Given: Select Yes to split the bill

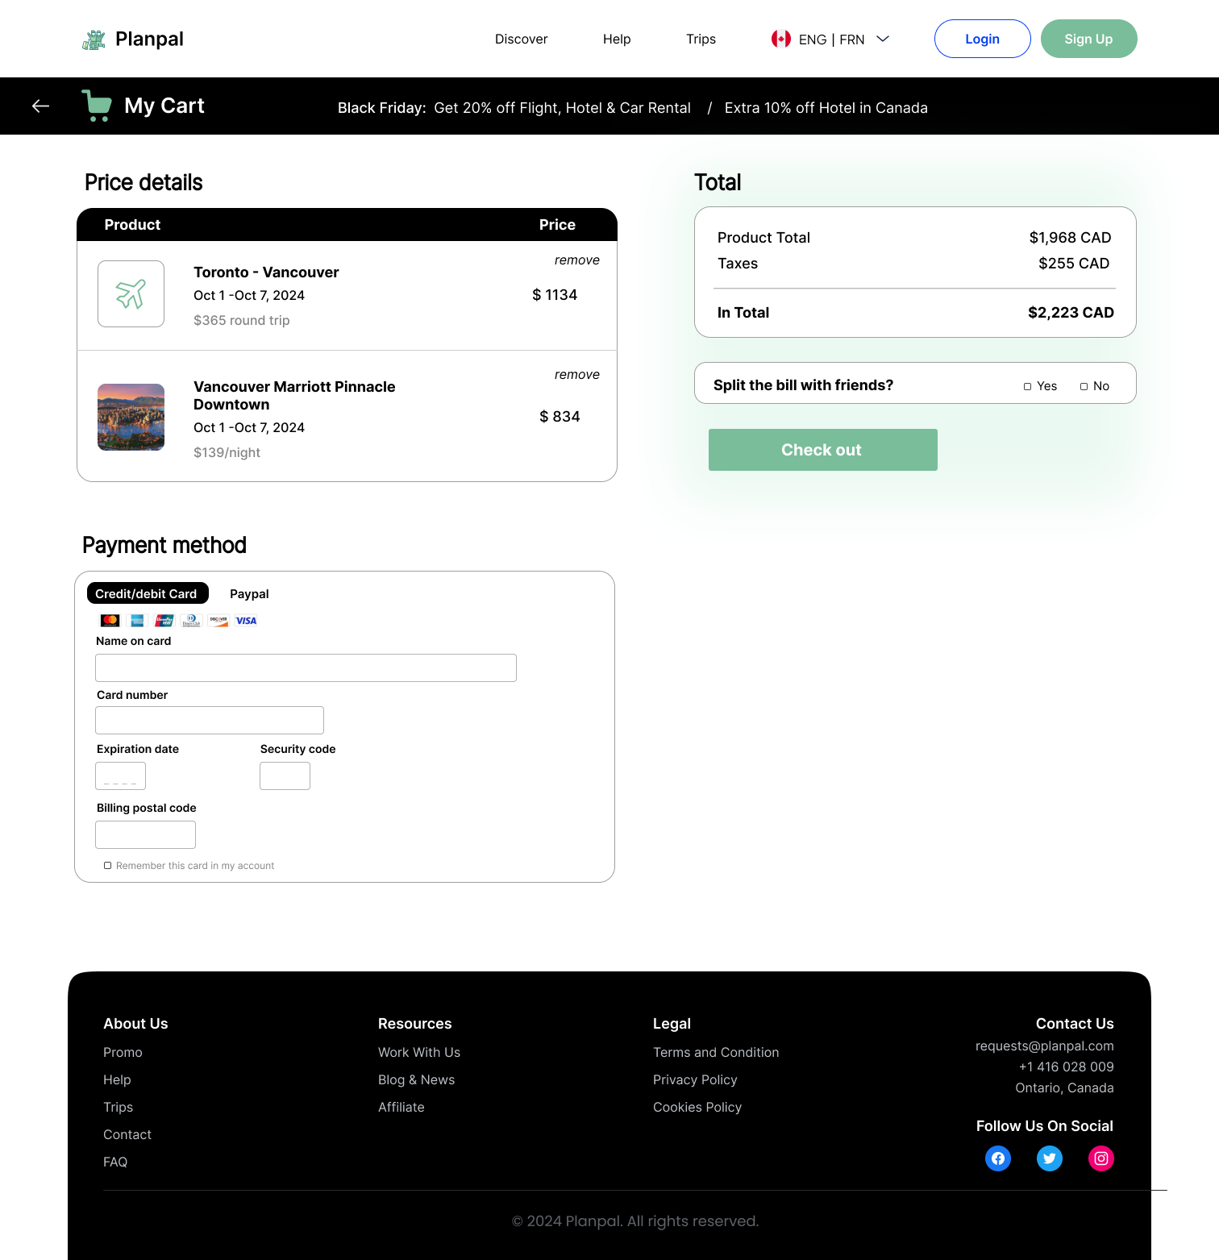Looking at the screenshot, I should pyautogui.click(x=1028, y=387).
